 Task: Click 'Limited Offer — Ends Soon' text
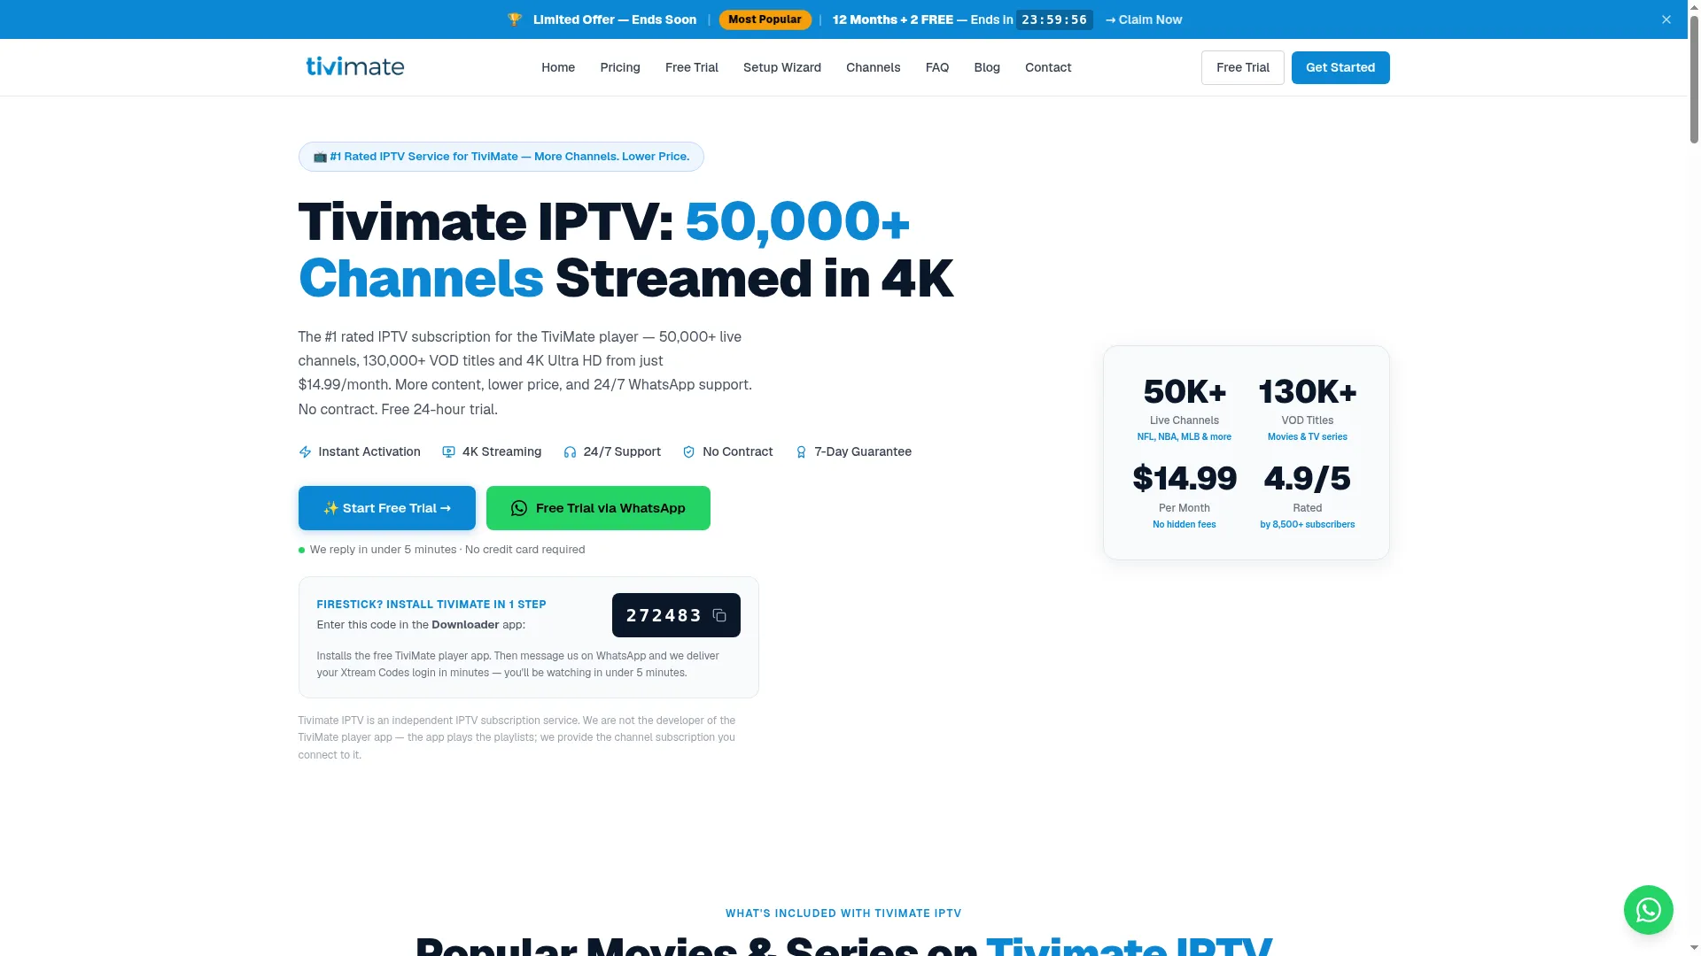tap(615, 19)
